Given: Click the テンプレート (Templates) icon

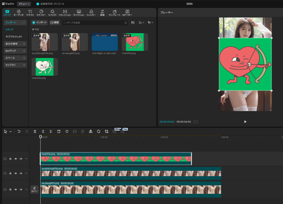Looking at the screenshot, I should click(114, 13).
